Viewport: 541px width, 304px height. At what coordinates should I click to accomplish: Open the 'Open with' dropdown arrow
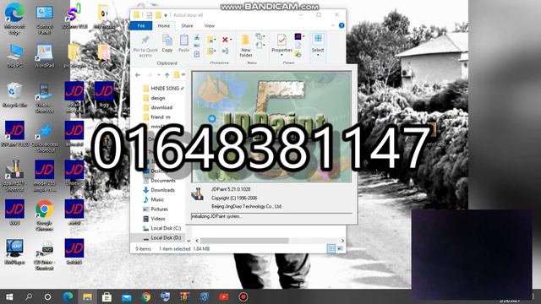(304, 36)
